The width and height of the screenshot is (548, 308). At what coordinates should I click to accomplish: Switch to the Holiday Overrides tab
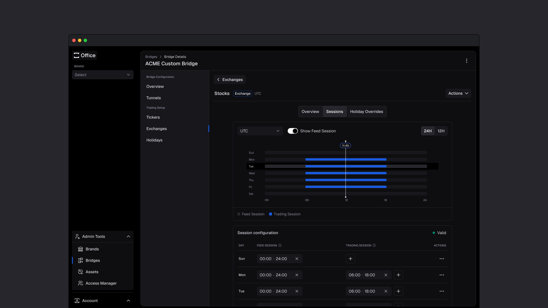366,112
